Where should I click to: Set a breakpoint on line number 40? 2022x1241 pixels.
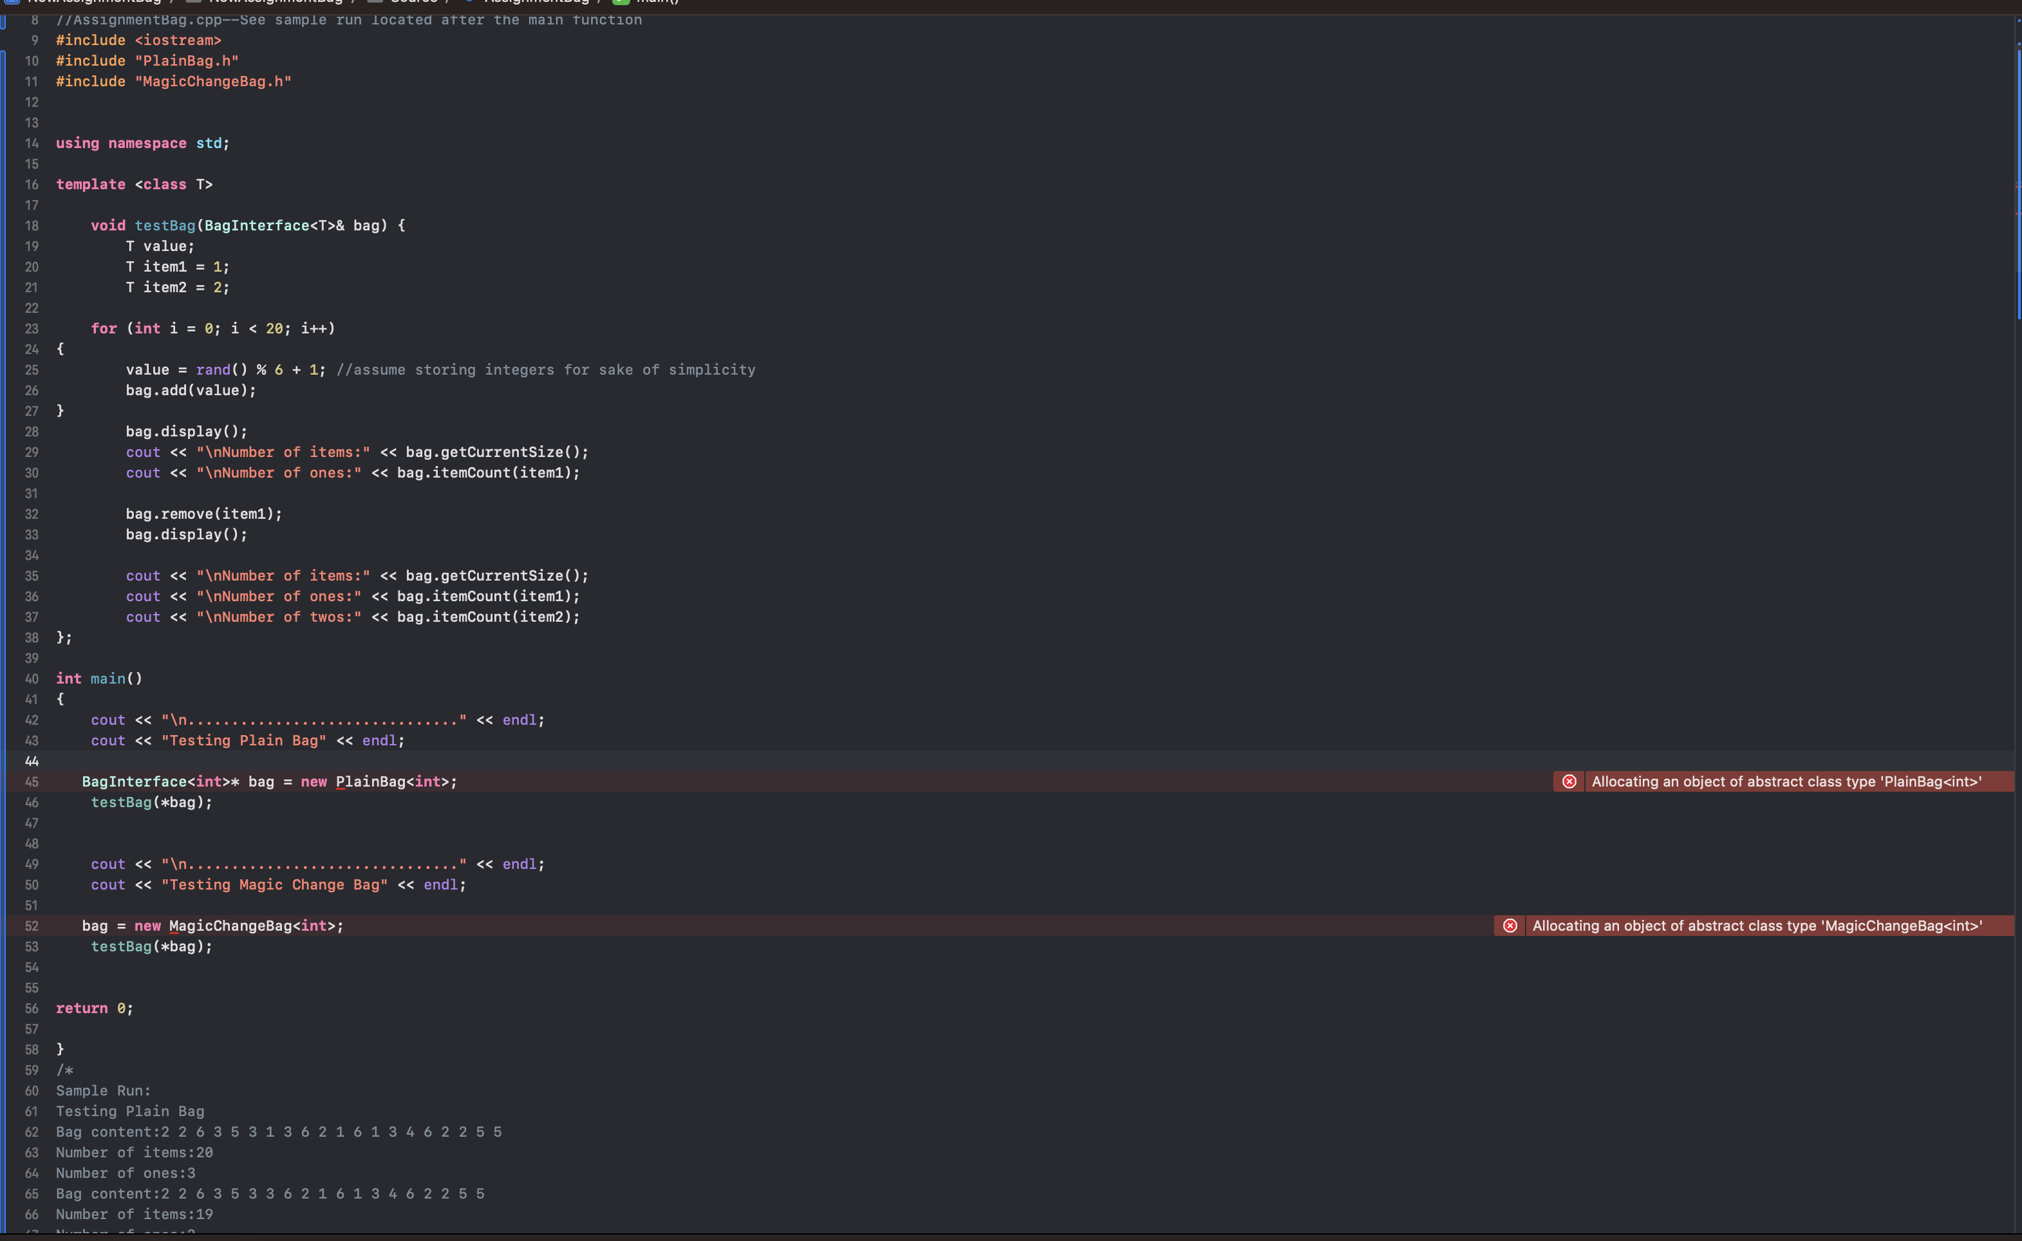[x=31, y=679]
